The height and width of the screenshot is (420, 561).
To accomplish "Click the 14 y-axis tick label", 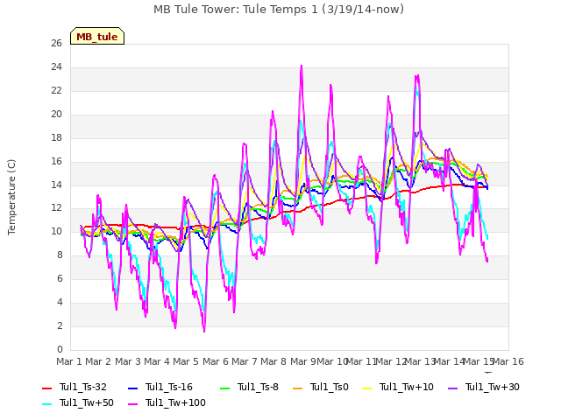I will 56,185.
